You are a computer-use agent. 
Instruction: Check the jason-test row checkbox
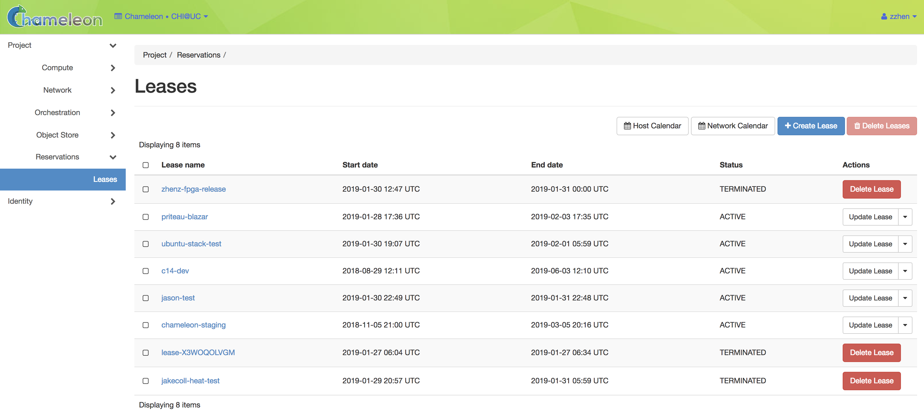[x=146, y=298]
